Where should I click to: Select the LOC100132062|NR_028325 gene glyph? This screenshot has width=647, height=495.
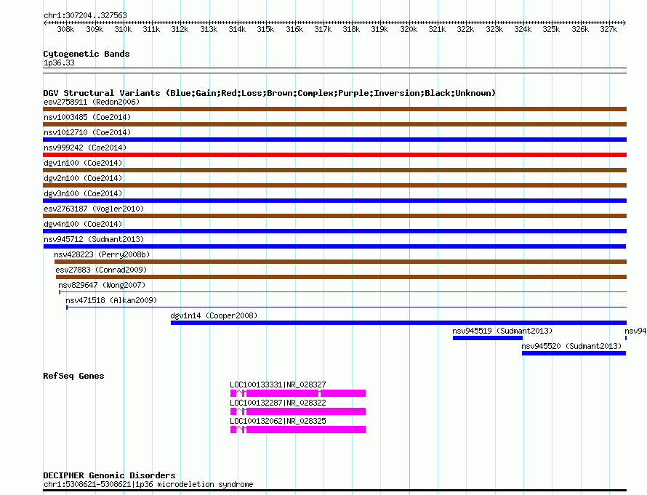pyautogui.click(x=298, y=430)
